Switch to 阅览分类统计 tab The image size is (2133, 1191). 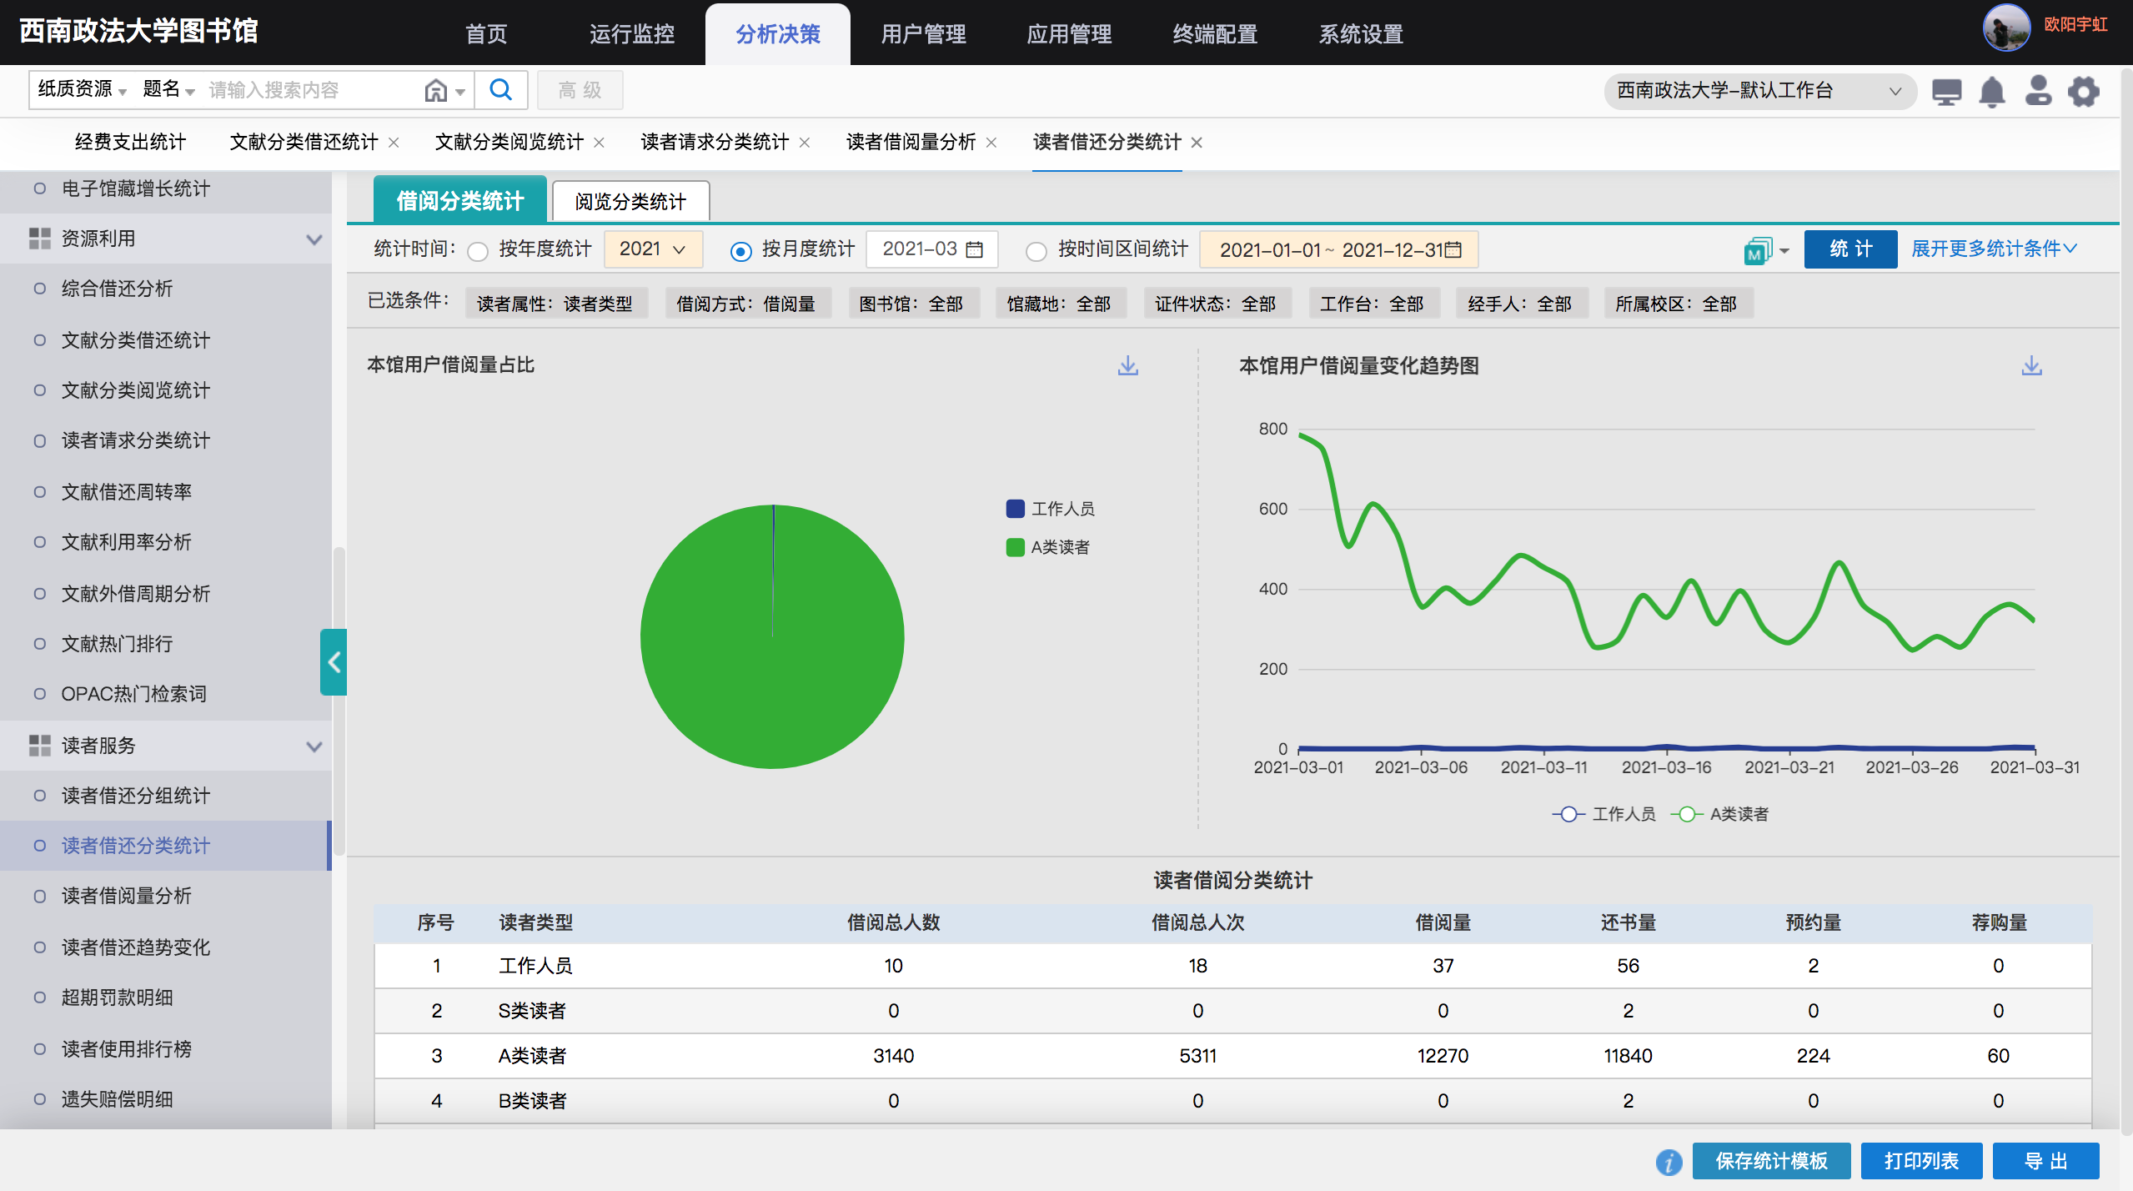(x=630, y=201)
